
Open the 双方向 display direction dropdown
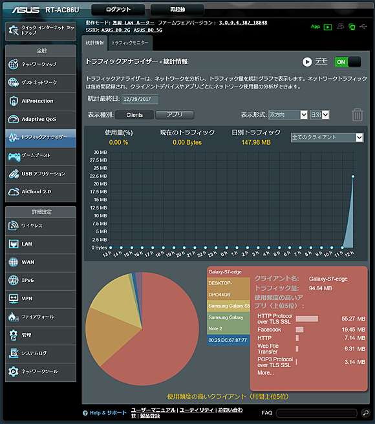pos(288,115)
